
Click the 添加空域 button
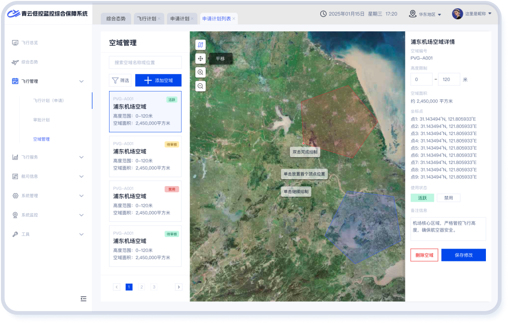[x=158, y=80]
